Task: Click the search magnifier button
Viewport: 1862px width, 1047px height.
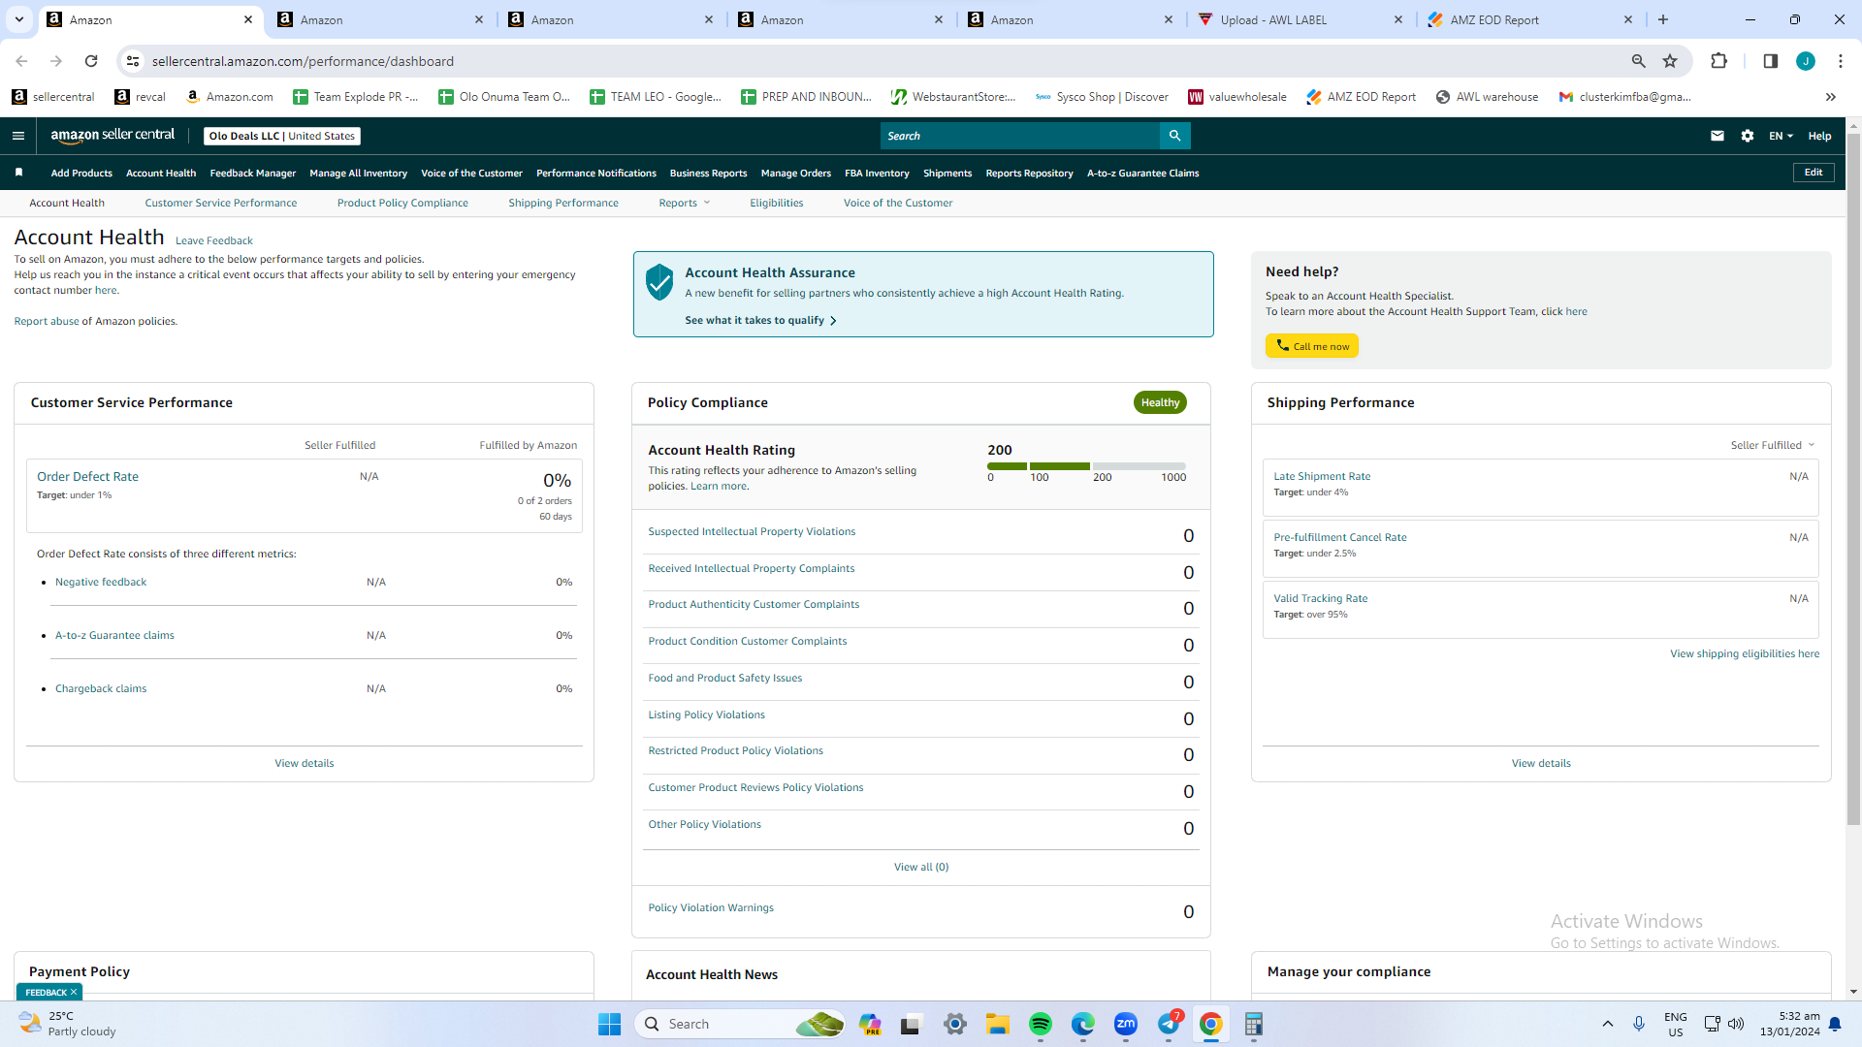Action: click(x=1174, y=136)
